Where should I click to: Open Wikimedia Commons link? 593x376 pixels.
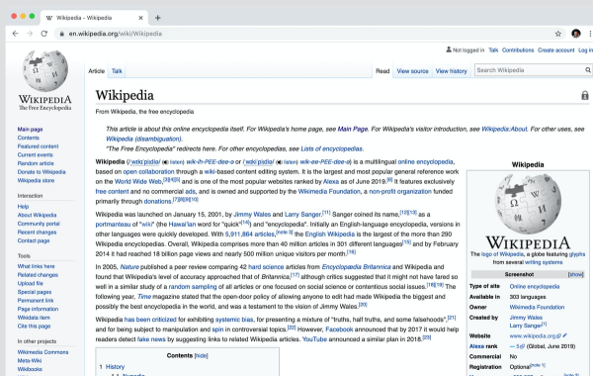[42, 352]
